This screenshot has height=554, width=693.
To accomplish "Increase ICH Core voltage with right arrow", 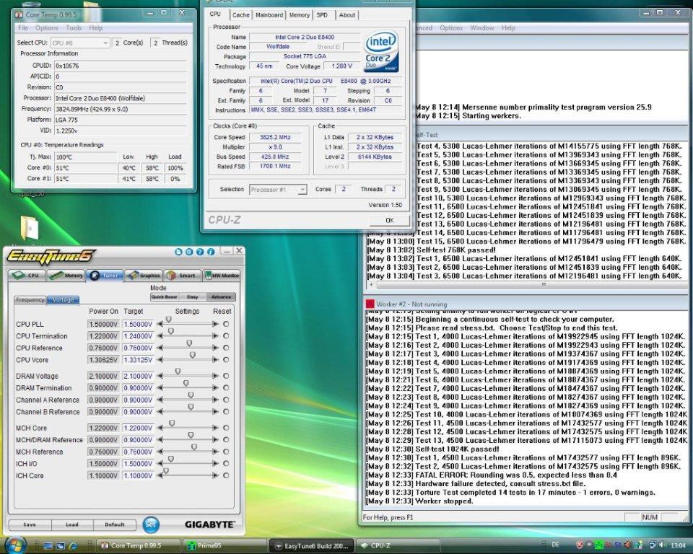I will click(216, 476).
